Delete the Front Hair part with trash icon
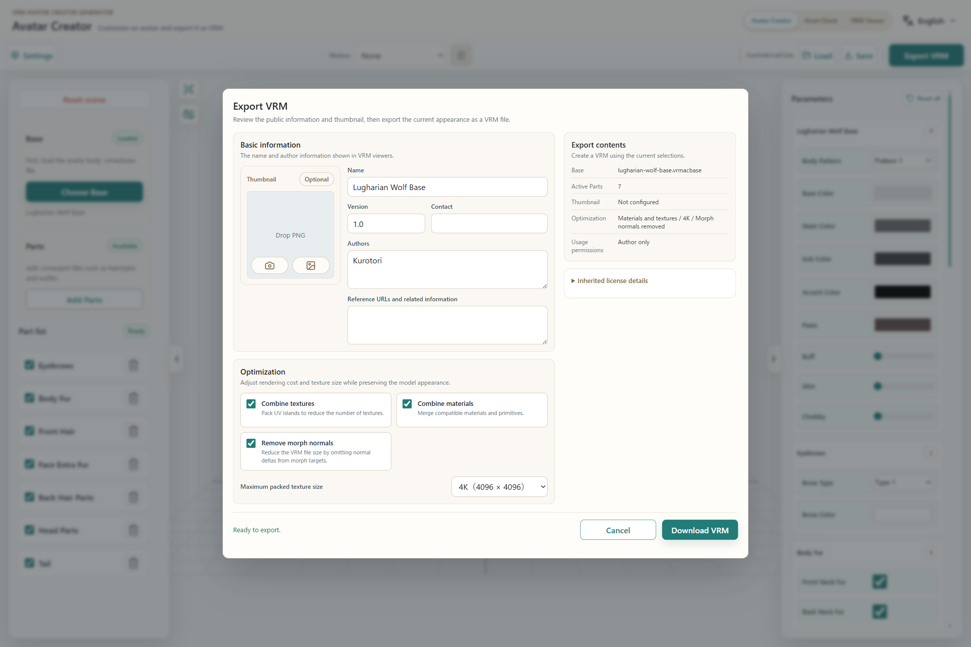971x647 pixels. tap(134, 431)
